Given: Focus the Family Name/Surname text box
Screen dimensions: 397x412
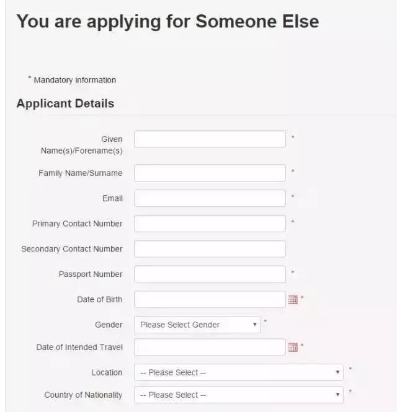Looking at the screenshot, I should (210, 173).
